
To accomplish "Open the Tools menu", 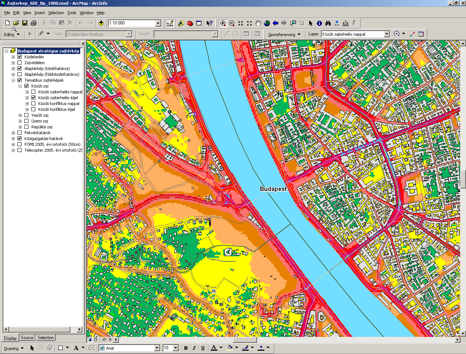I will point(72,13).
